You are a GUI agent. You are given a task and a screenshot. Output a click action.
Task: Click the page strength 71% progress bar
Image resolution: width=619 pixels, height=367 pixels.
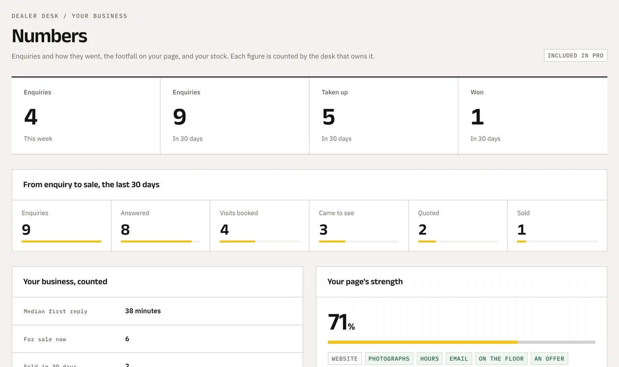point(461,342)
